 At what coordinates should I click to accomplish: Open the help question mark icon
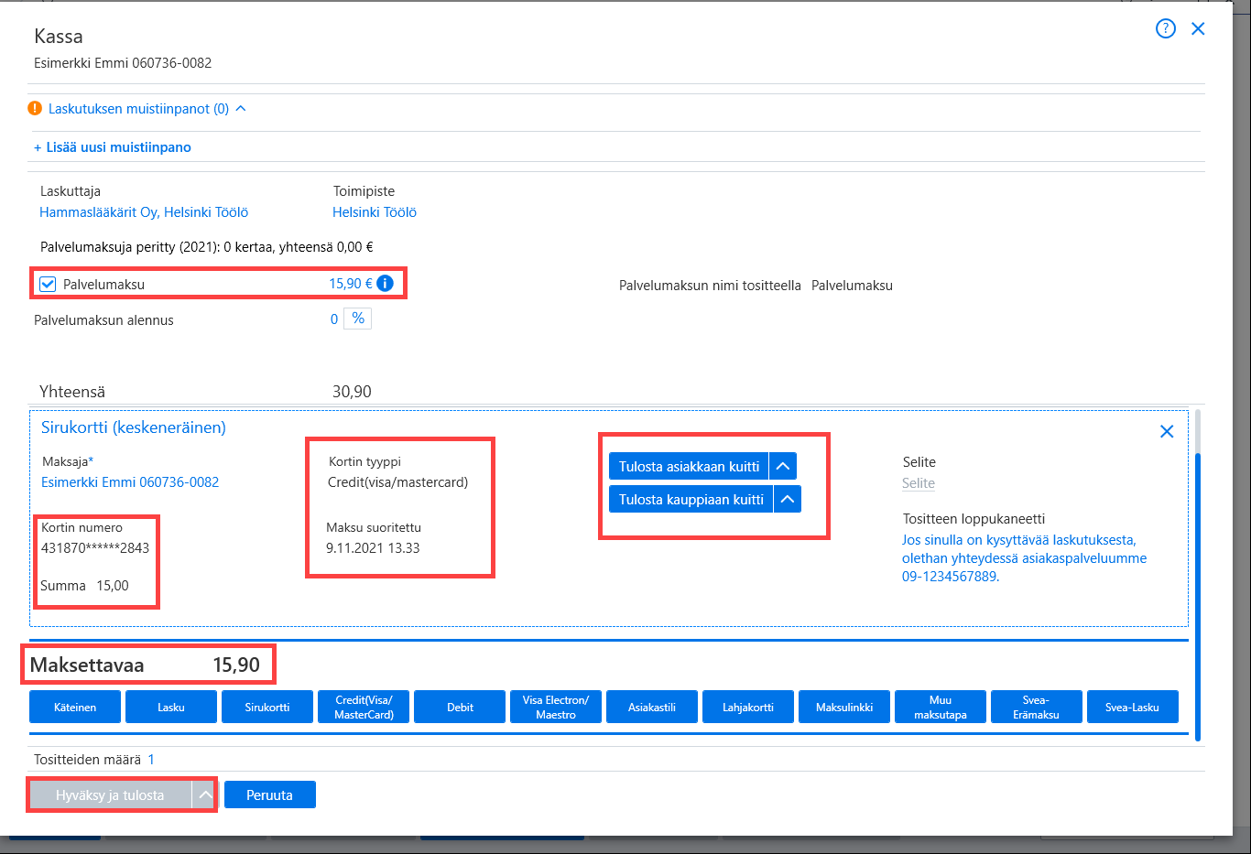(x=1166, y=29)
